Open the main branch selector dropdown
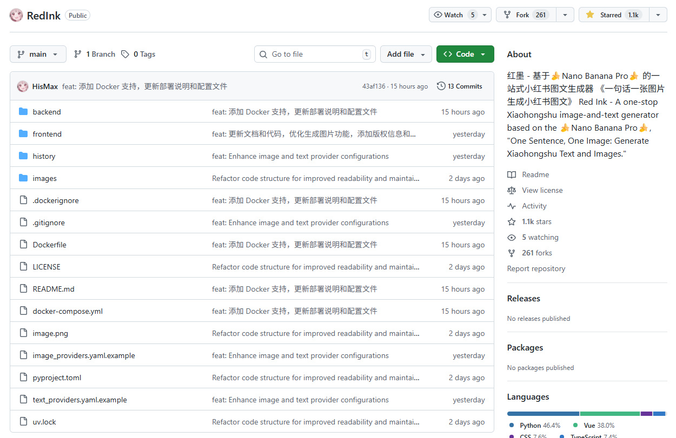 pyautogui.click(x=38, y=54)
